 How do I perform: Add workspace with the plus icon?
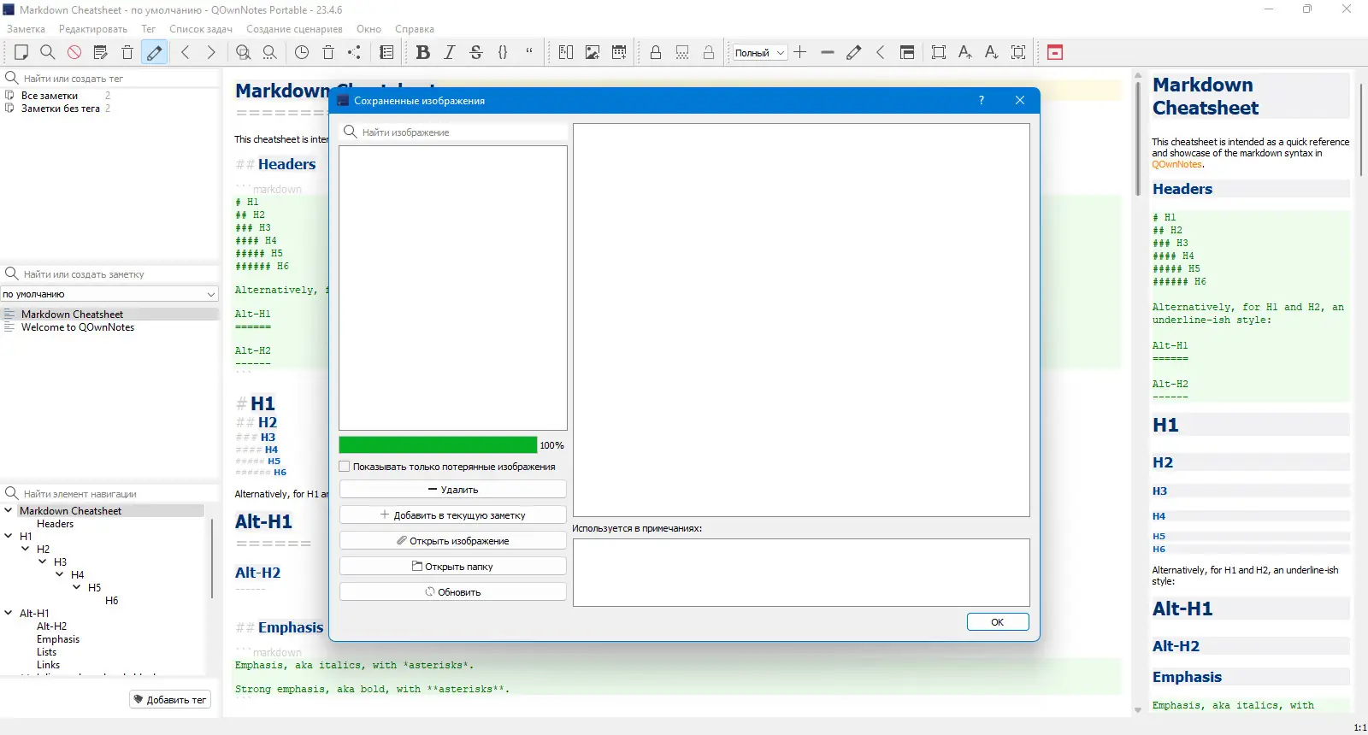[x=800, y=52]
